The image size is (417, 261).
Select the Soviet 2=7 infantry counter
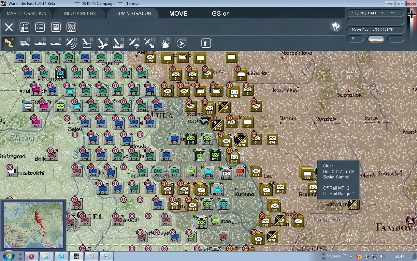click(168, 91)
